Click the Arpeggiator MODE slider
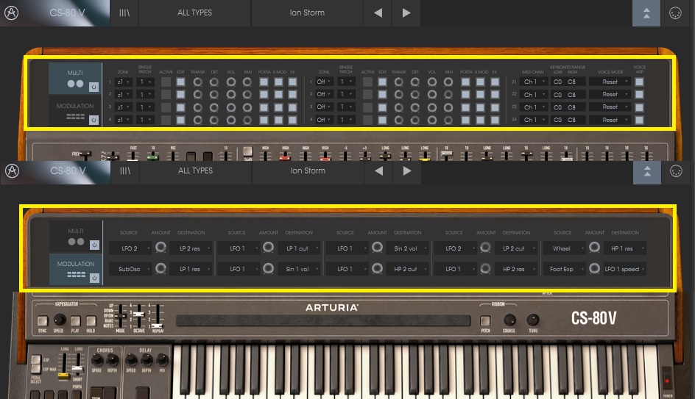The height and width of the screenshot is (399, 695). tap(120, 316)
